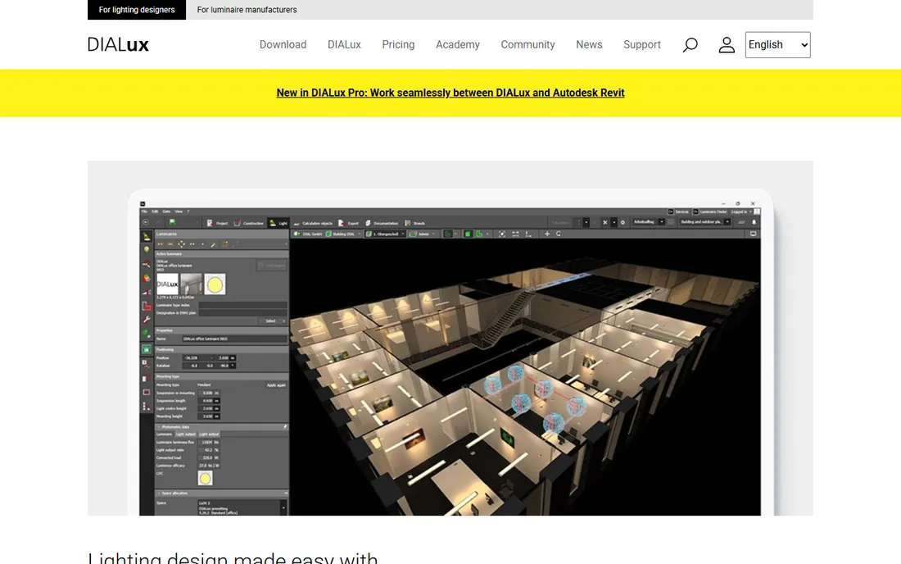Open the English language dropdown
901x564 pixels.
tap(777, 45)
